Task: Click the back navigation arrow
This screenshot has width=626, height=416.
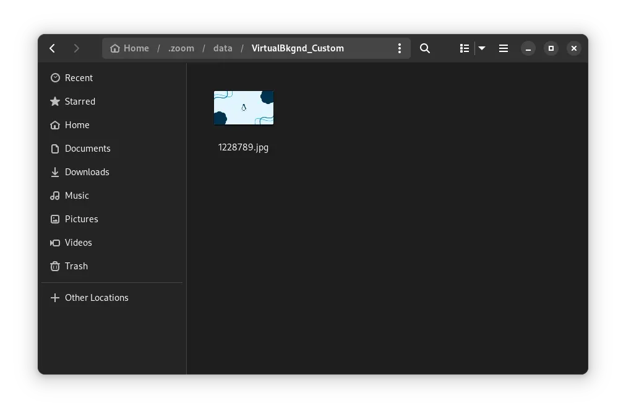Action: coord(52,48)
